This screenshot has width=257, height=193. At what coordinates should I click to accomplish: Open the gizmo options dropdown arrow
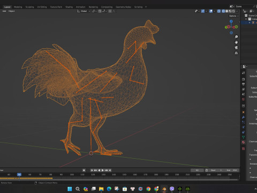(x=206, y=11)
